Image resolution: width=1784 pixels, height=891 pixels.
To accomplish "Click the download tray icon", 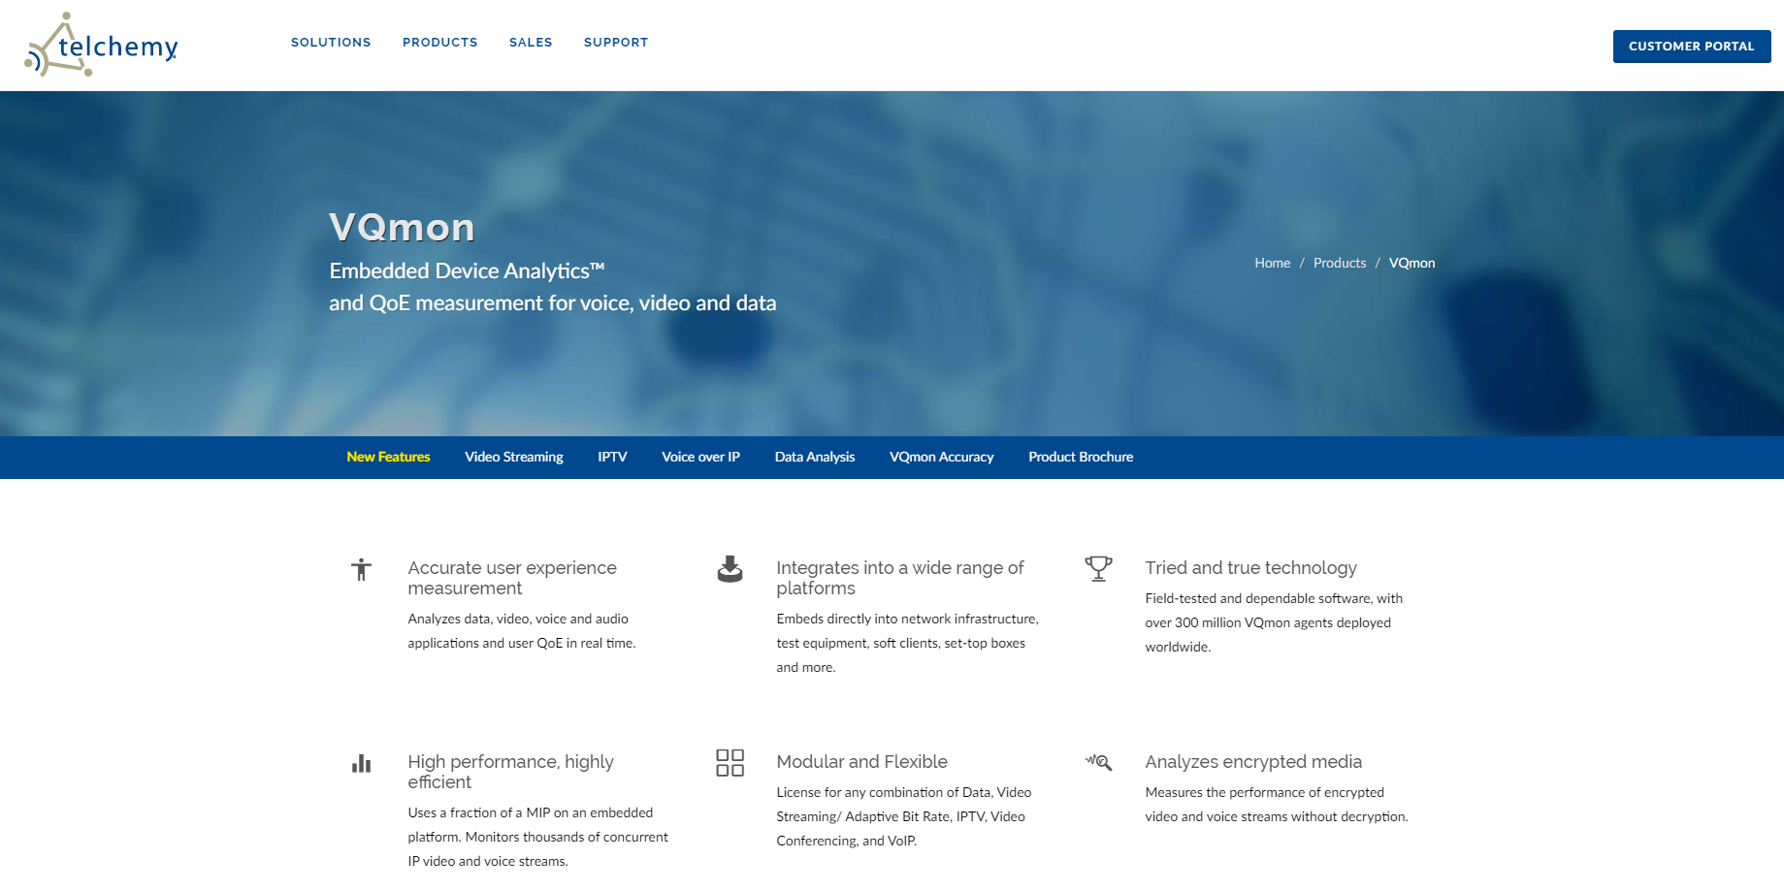I will pos(730,569).
